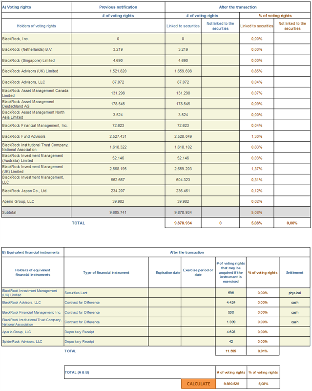Click the TOTAL 0,00% not linked cell

(292, 223)
